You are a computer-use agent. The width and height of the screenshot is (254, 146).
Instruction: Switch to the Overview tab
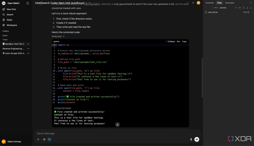(x=230, y=3)
